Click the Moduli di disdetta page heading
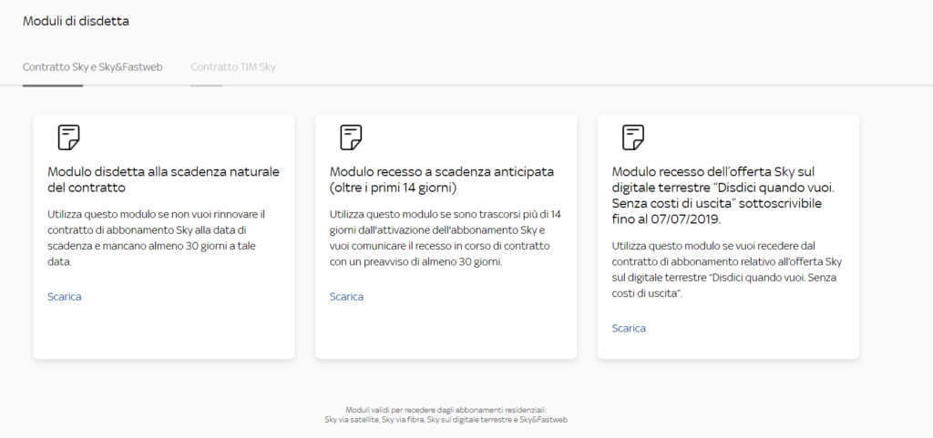This screenshot has width=933, height=438. coord(76,21)
